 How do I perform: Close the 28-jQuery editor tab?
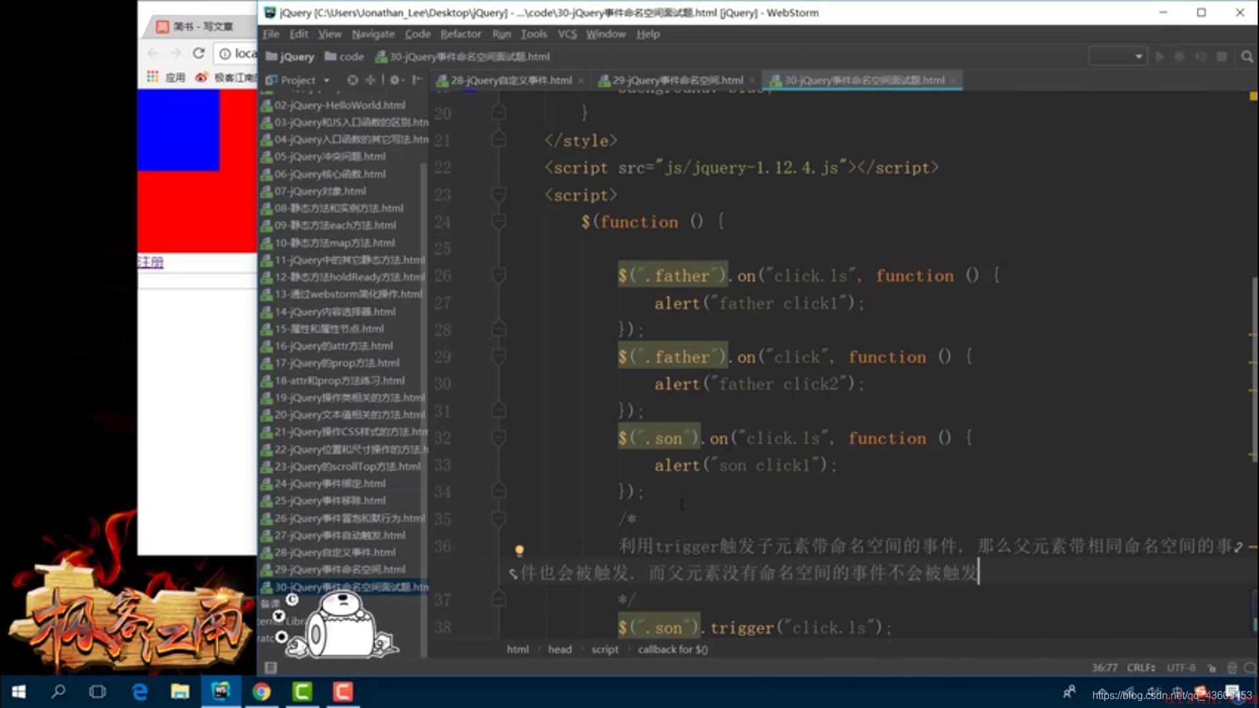click(580, 81)
